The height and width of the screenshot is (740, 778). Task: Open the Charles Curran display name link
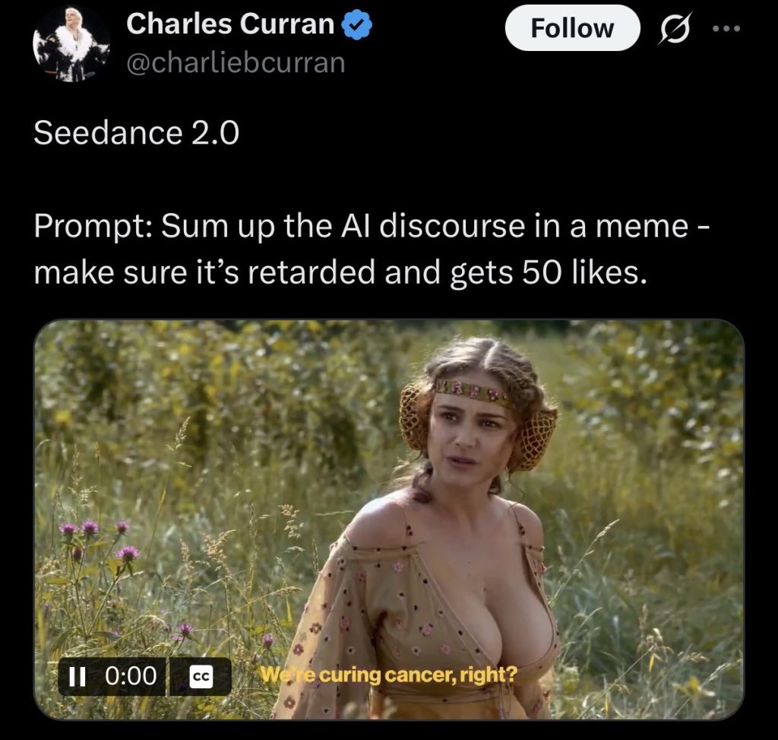[230, 24]
